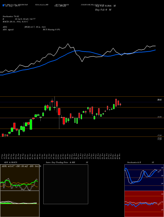Click the first red candlestick on the chart
Image resolution: width=164 pixels, height=217 pixels.
pos(3,135)
